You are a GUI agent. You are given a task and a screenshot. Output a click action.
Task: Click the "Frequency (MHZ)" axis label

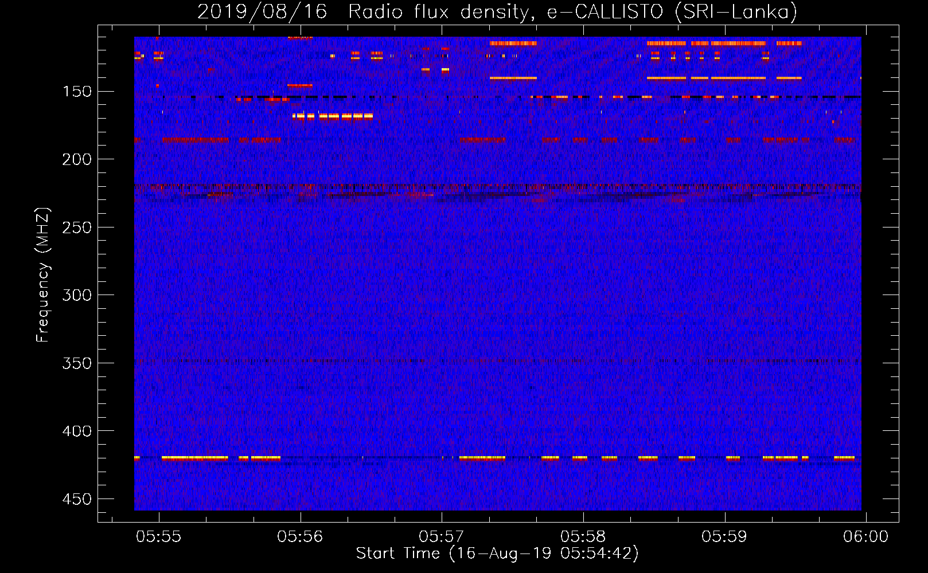(43, 274)
